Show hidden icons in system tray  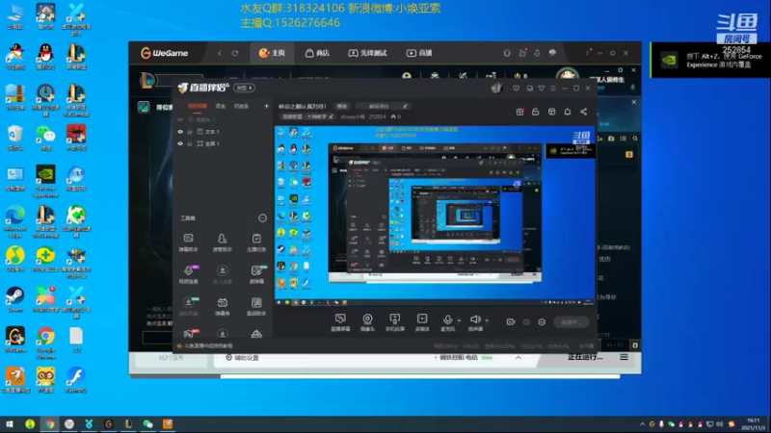point(642,424)
